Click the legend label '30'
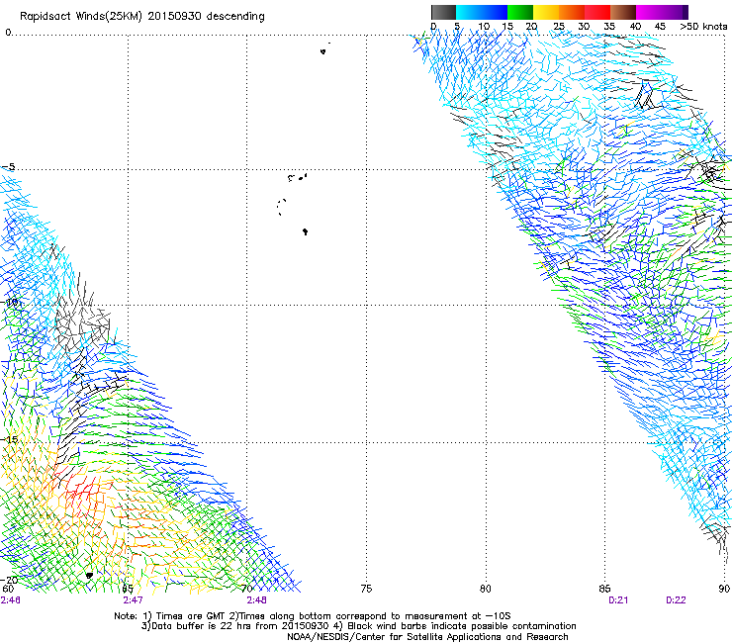 click(x=584, y=27)
